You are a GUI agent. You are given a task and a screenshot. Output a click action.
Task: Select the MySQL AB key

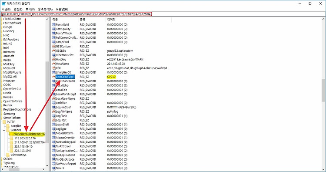tap(10, 77)
